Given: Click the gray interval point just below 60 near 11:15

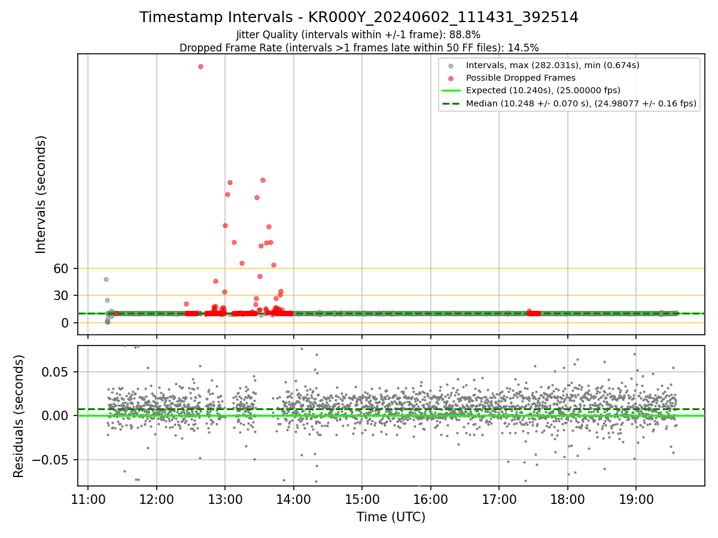Looking at the screenshot, I should pos(106,279).
